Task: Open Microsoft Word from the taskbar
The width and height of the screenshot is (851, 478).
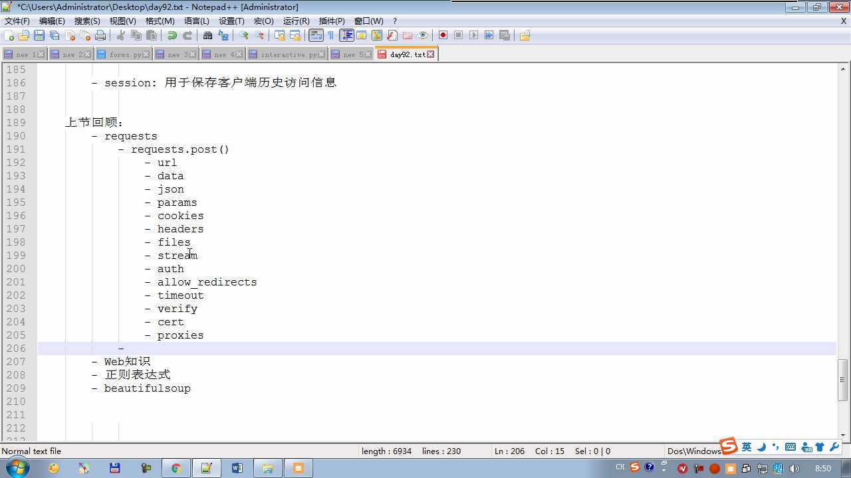Action: (x=237, y=468)
